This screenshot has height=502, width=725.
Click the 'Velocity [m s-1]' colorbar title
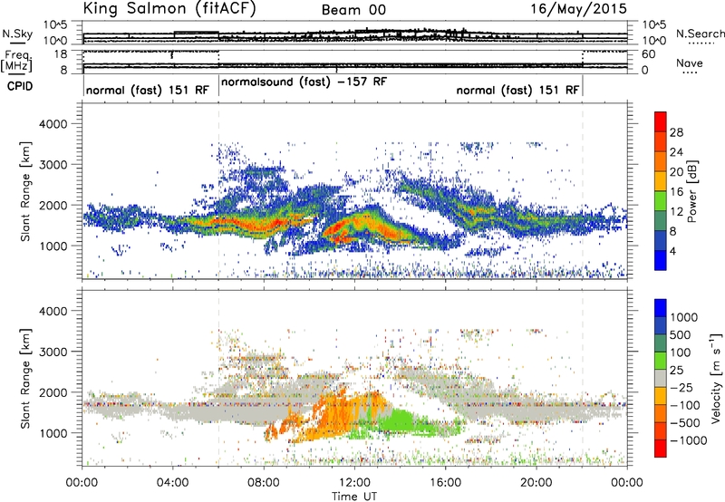click(716, 378)
